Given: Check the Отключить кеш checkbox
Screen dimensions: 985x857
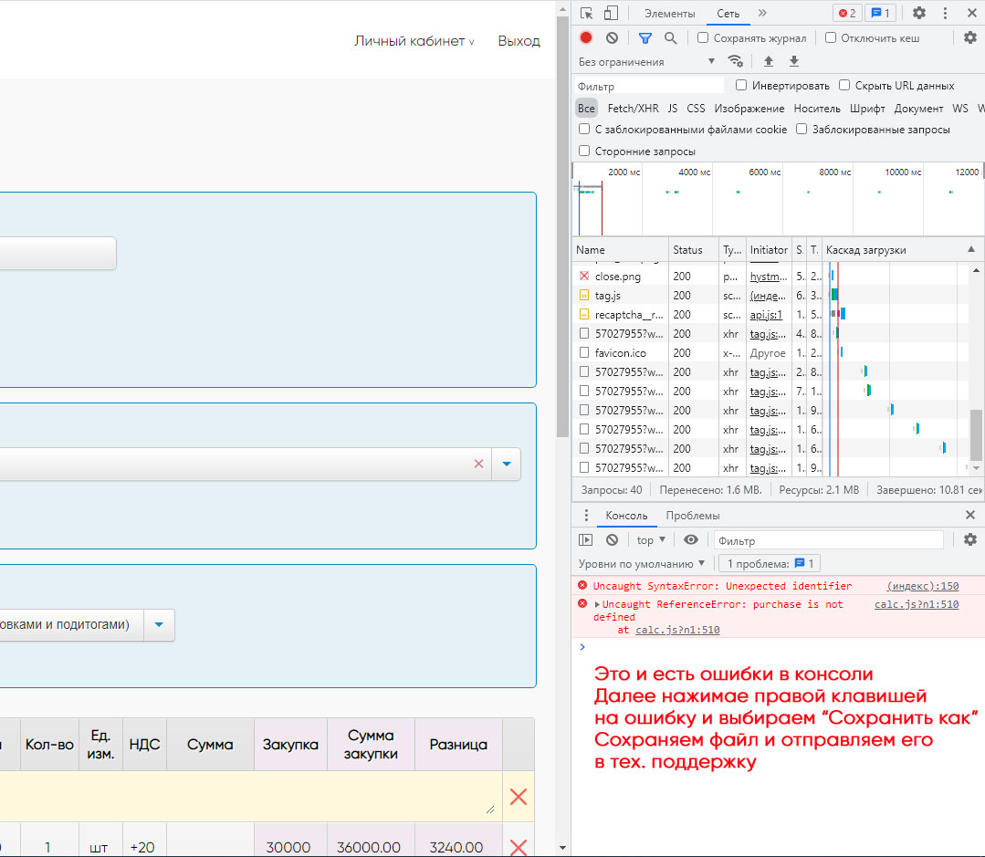Looking at the screenshot, I should [831, 37].
